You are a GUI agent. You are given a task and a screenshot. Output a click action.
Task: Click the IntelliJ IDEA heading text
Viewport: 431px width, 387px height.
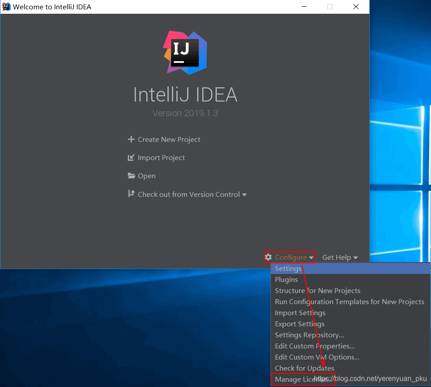click(x=185, y=94)
